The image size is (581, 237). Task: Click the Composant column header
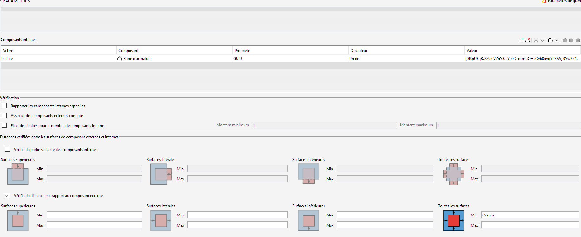[x=174, y=50]
